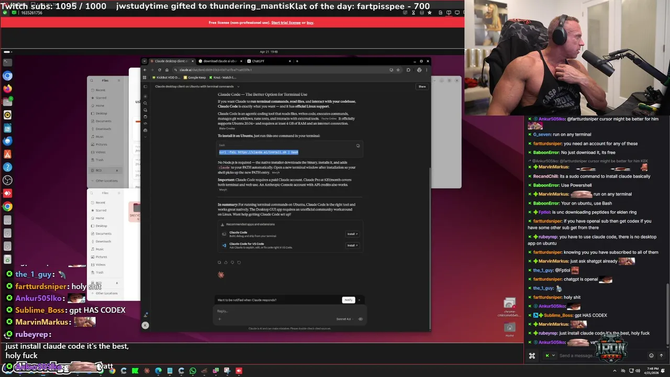
Task: Click the Share button in Claude
Action: tap(422, 86)
